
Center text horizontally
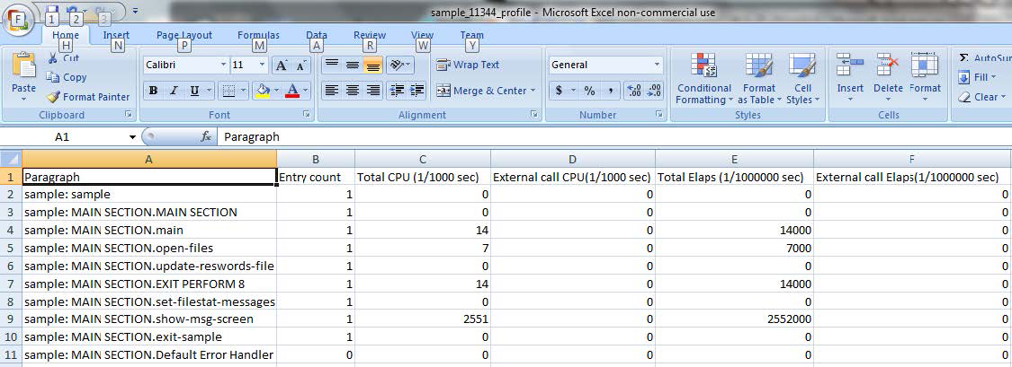(x=353, y=91)
